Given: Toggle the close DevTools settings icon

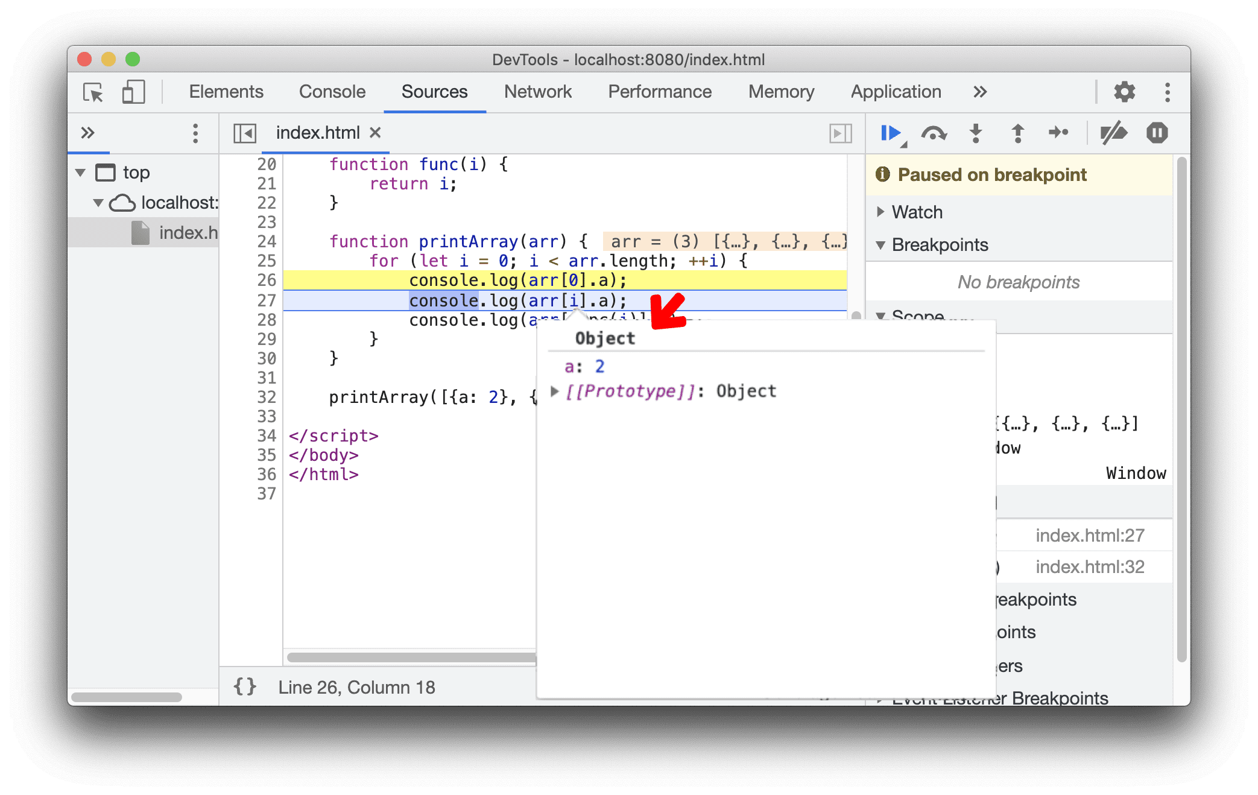Looking at the screenshot, I should 1124,92.
